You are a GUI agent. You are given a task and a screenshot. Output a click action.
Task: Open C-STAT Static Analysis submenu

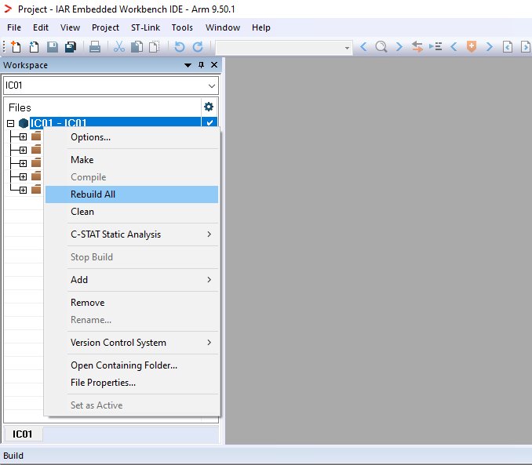(x=132, y=234)
